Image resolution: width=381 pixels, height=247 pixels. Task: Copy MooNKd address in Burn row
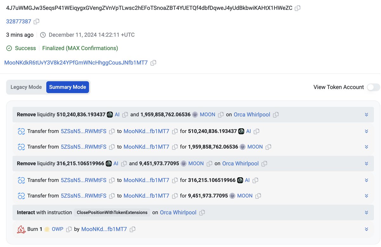tap(132, 229)
